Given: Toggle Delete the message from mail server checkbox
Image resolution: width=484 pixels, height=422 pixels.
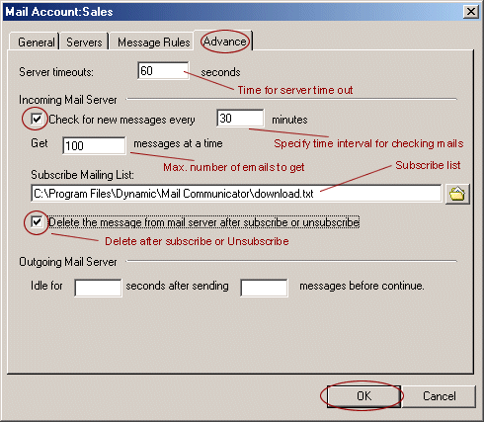Looking at the screenshot, I should (x=37, y=222).
